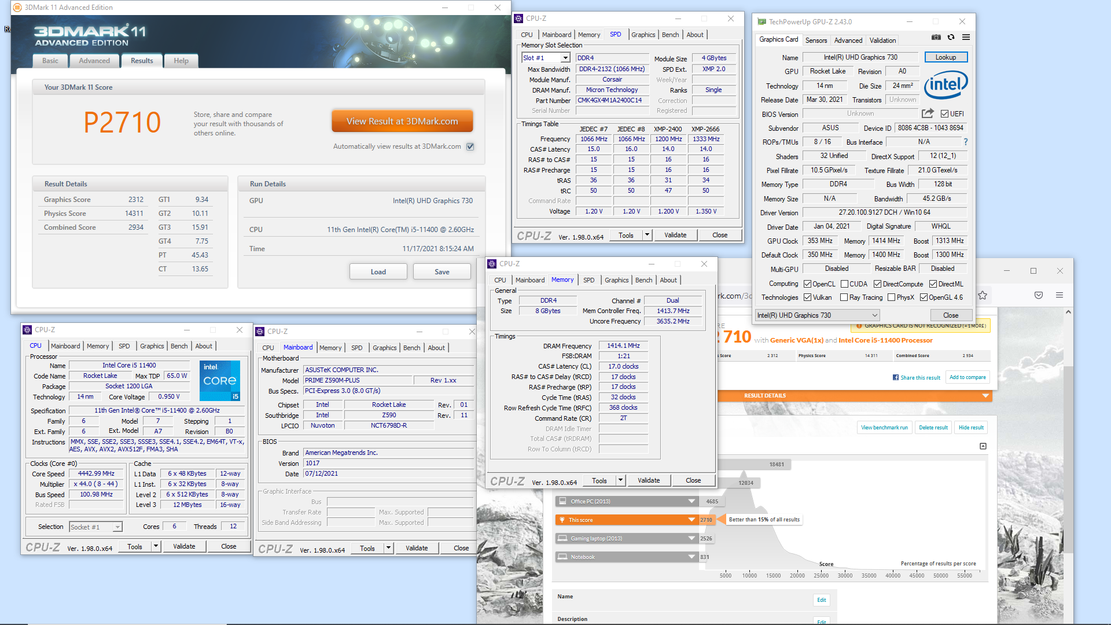Open the GPU-Z hamburger menu

(x=966, y=38)
